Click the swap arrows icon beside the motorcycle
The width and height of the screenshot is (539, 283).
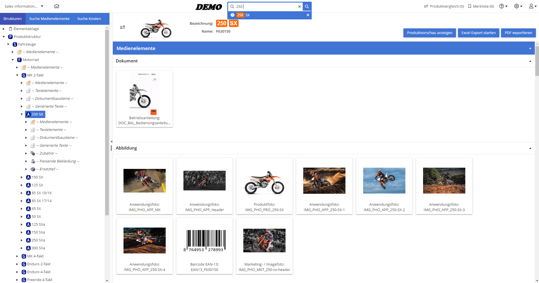[x=122, y=27]
